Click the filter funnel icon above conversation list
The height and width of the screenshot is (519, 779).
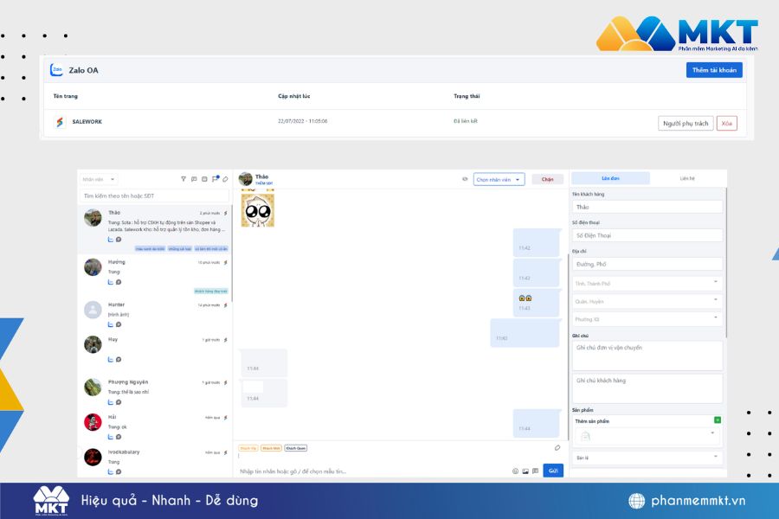(183, 179)
